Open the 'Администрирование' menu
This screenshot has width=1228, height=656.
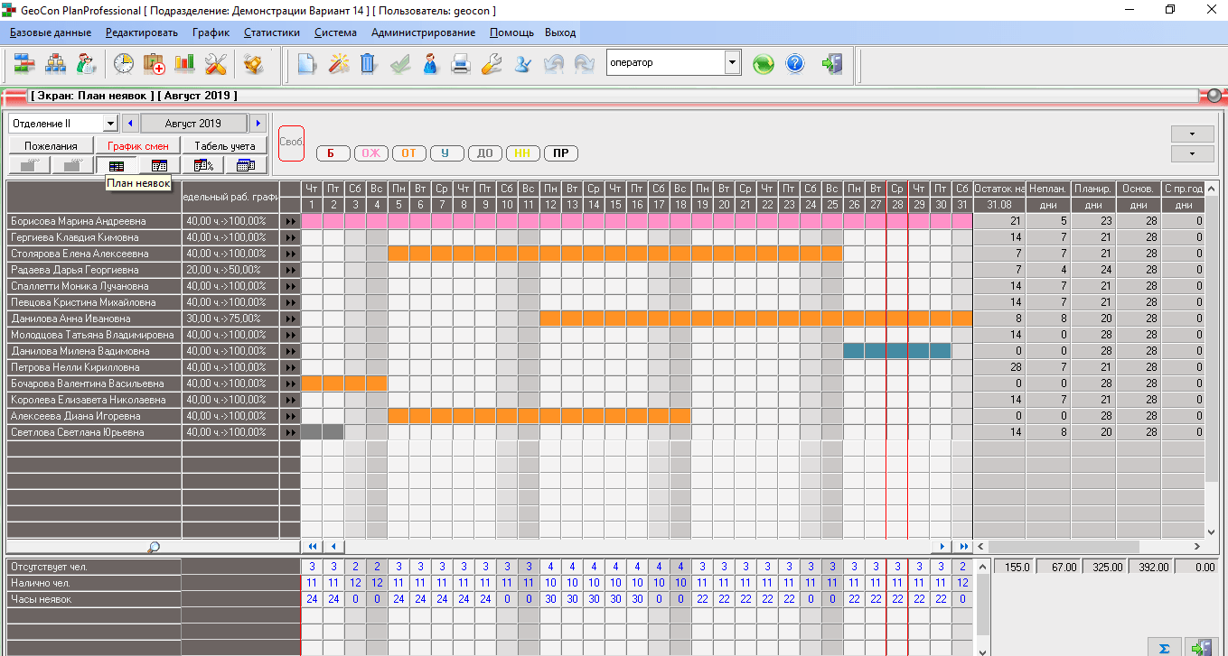click(x=423, y=32)
